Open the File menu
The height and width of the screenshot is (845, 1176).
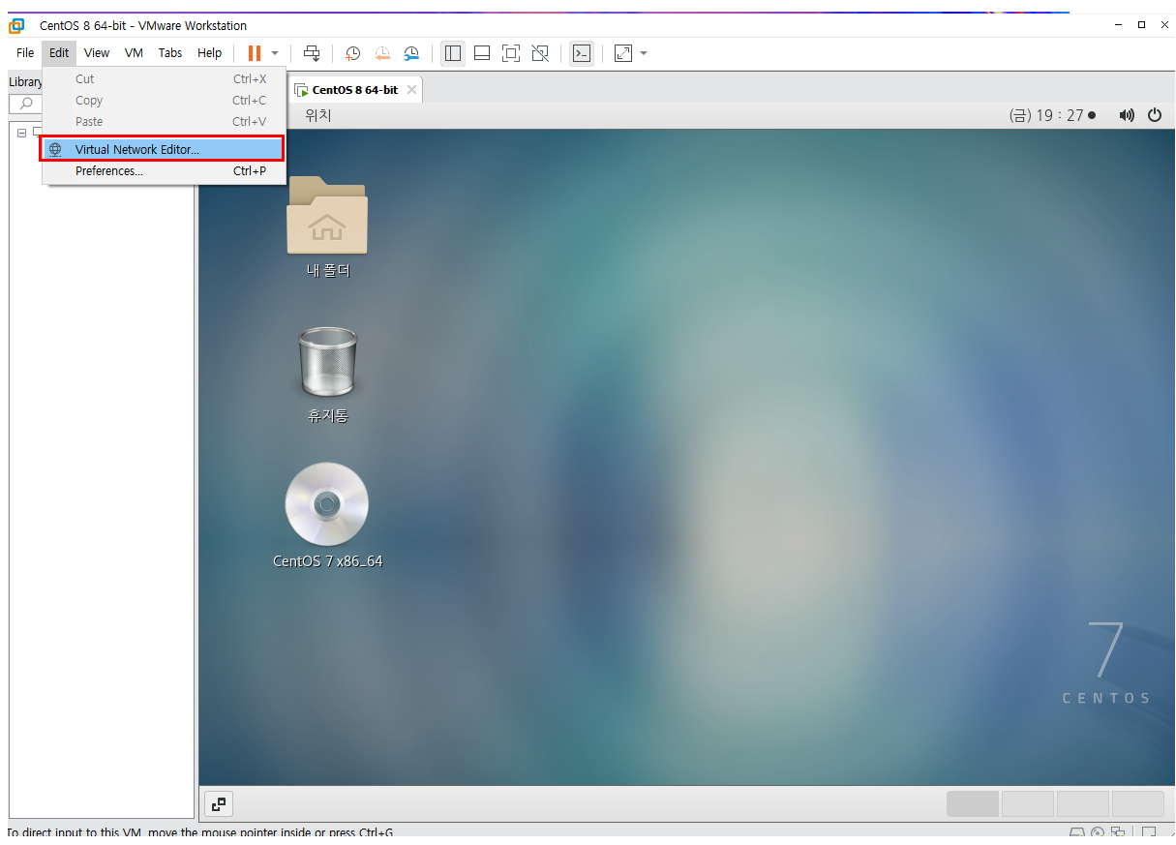tap(25, 53)
